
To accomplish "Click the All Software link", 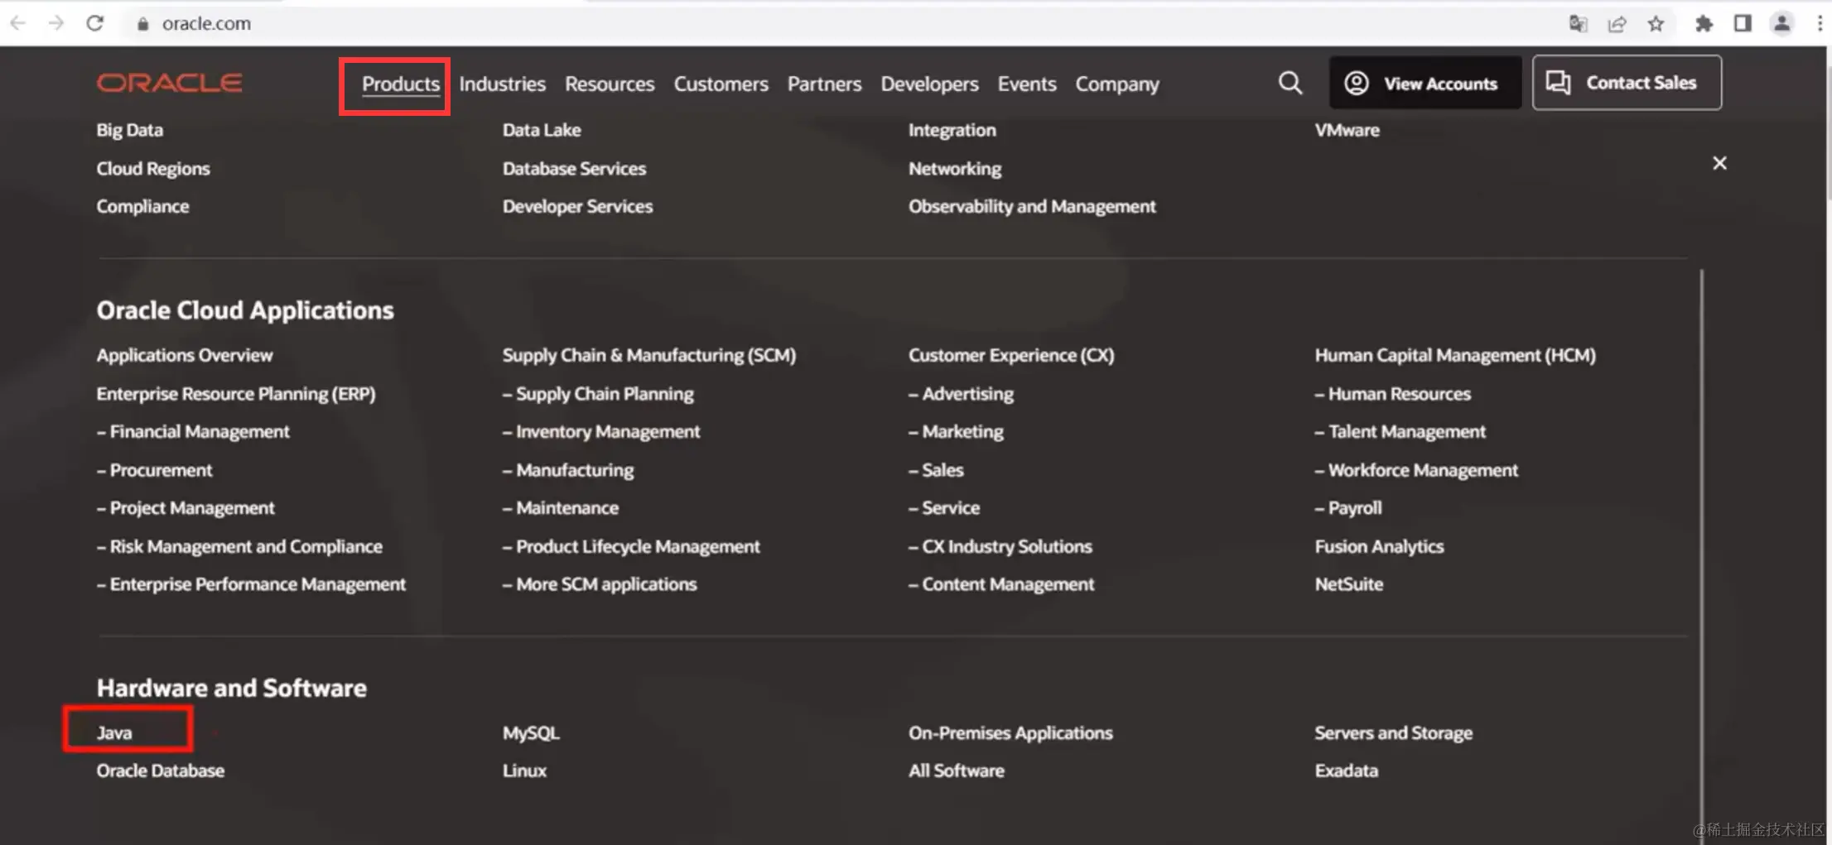I will (x=957, y=771).
